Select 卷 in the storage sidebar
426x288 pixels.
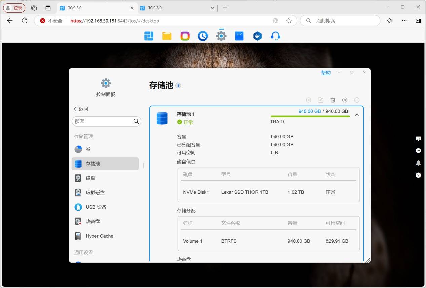click(88, 149)
